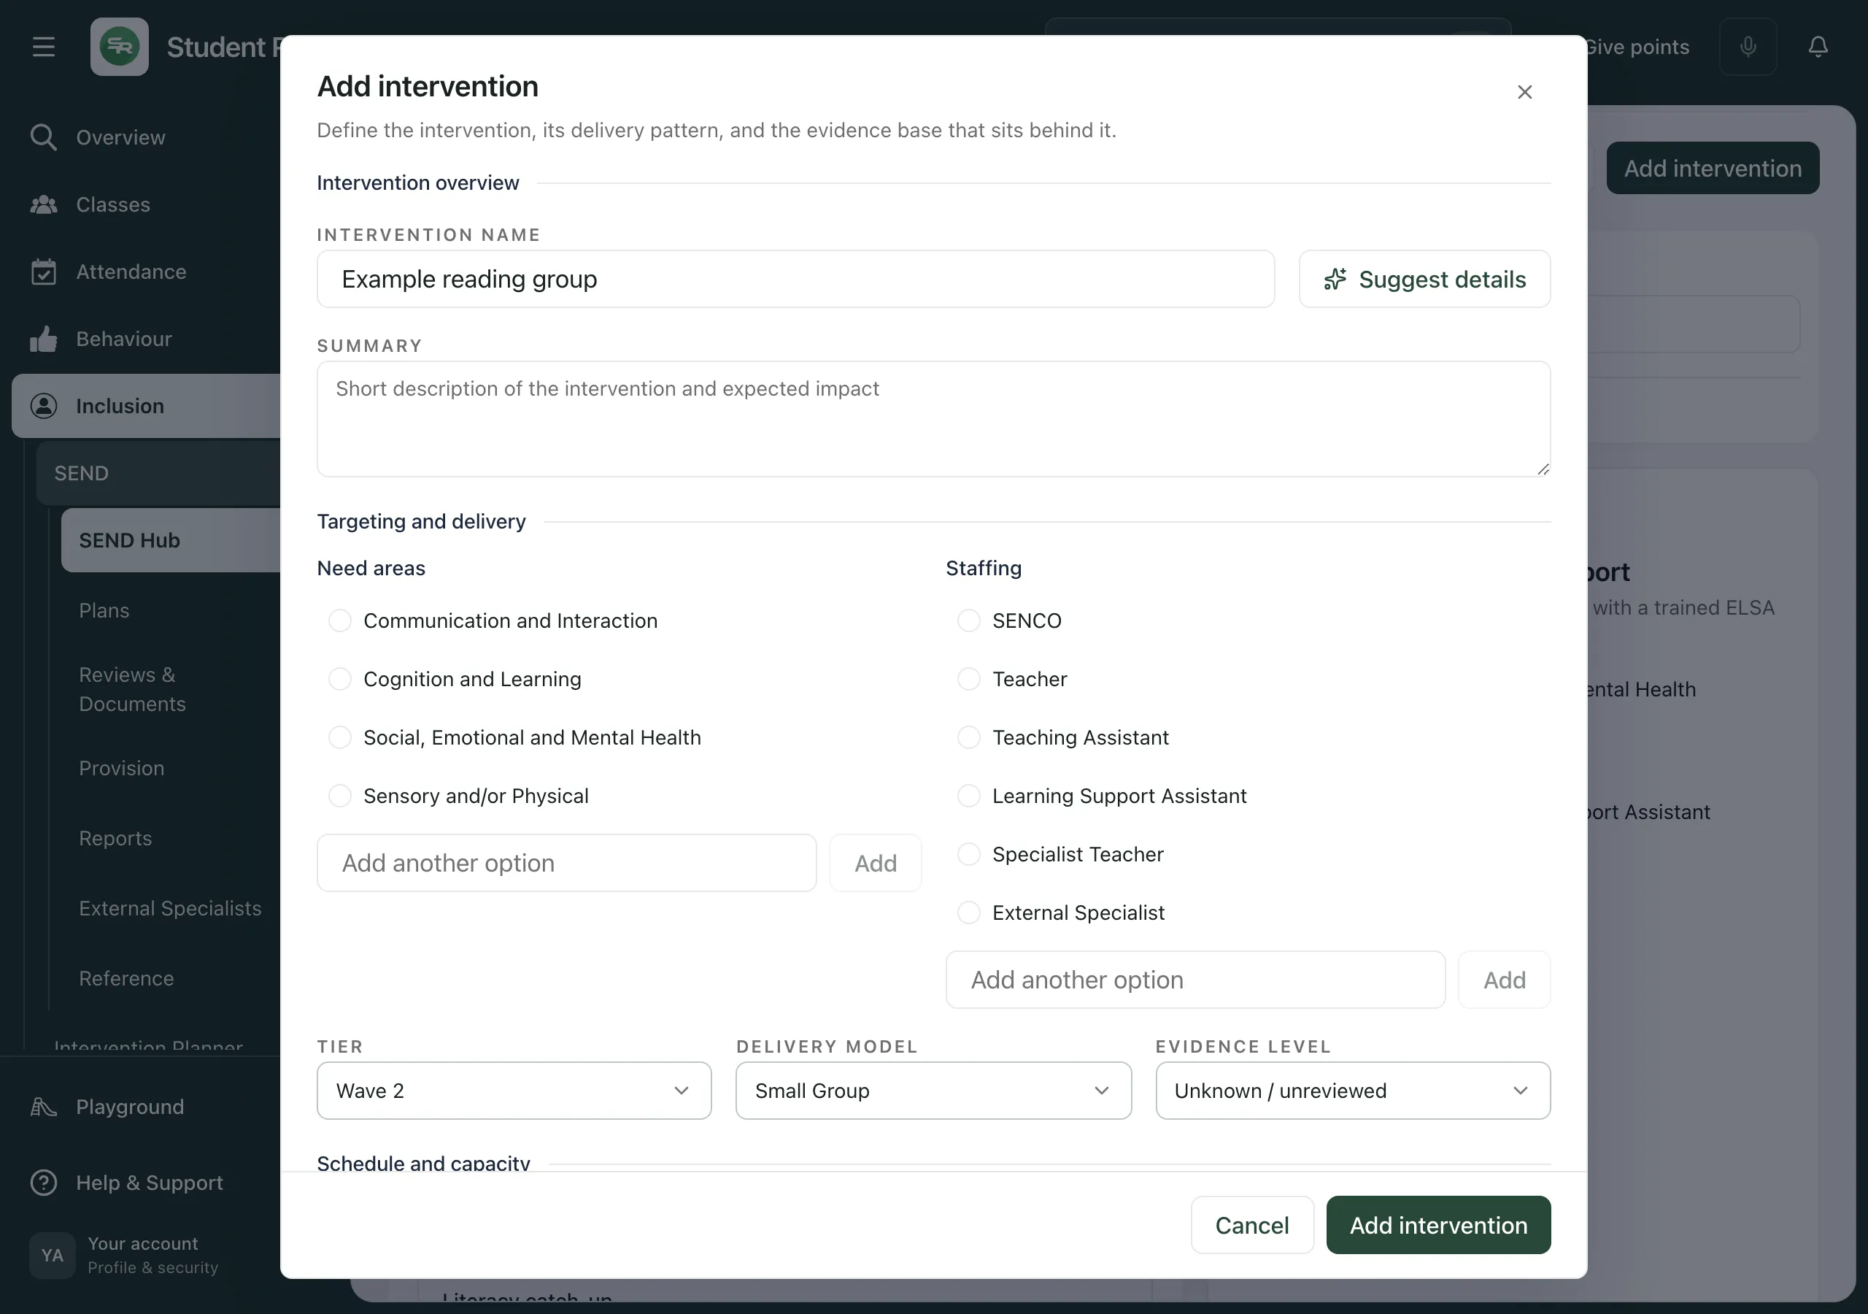This screenshot has height=1314, width=1868.
Task: Open SEND Hub in sidebar
Action: point(171,541)
